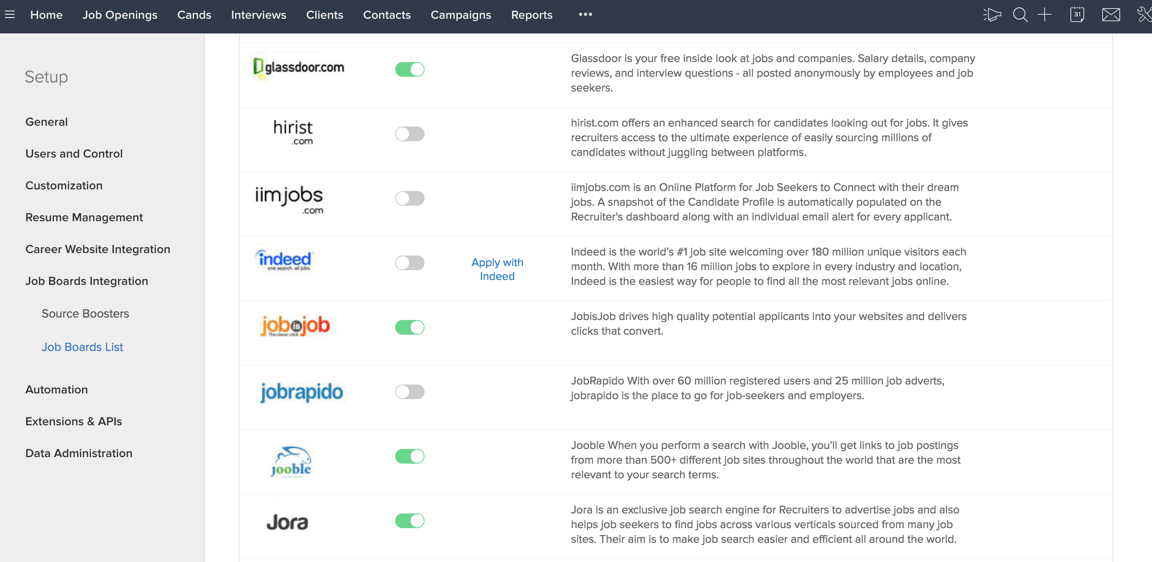Click the plus quick-create icon
The image size is (1152, 562).
(x=1045, y=15)
